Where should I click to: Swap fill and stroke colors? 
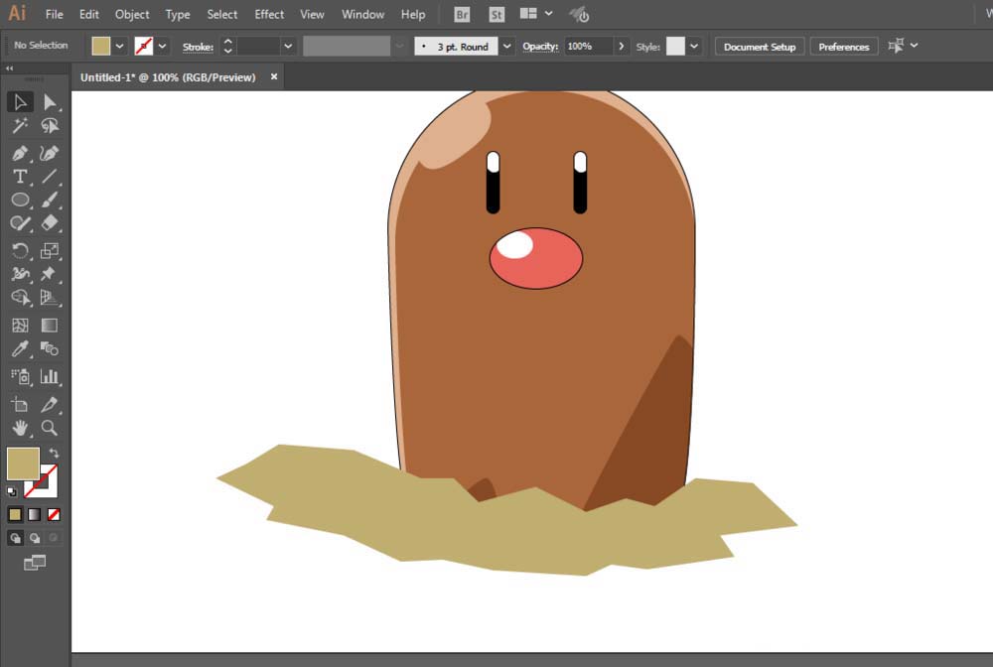click(x=54, y=454)
